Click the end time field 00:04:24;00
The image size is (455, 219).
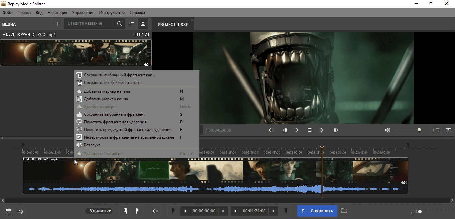click(254, 211)
